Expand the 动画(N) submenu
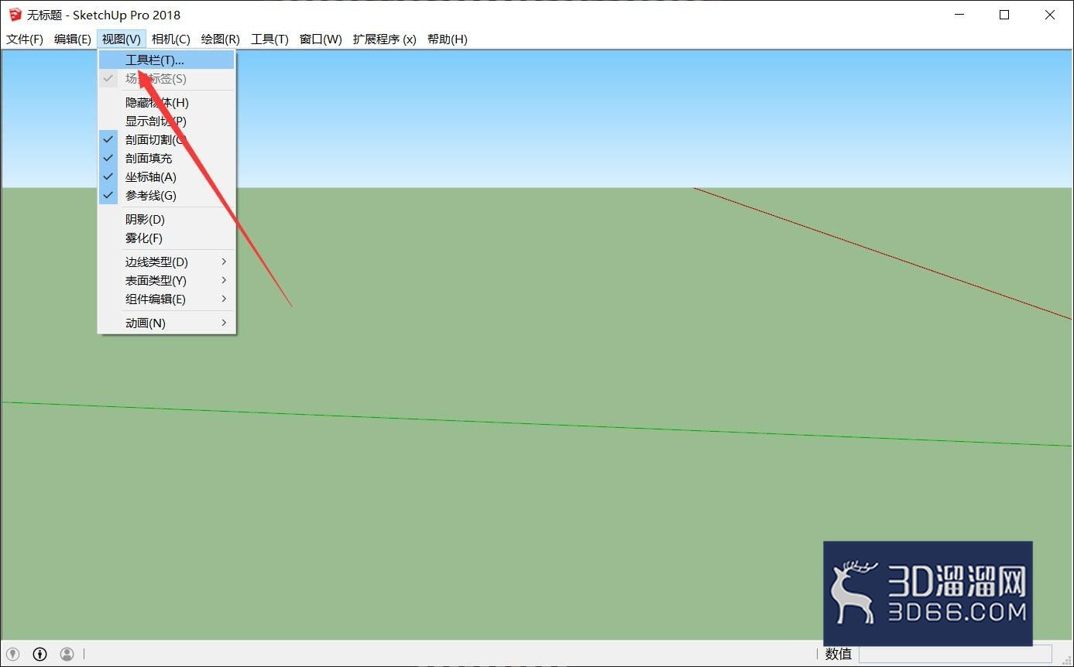Screen dimensions: 1074x667 coord(166,323)
